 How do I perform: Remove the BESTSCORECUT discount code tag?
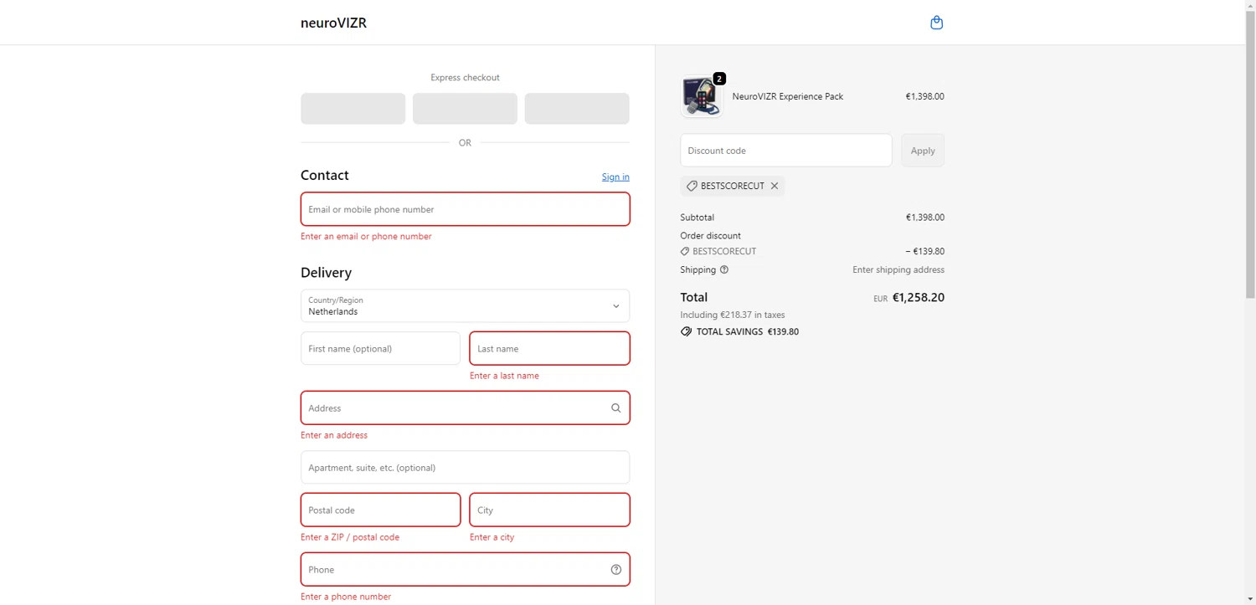tap(775, 186)
